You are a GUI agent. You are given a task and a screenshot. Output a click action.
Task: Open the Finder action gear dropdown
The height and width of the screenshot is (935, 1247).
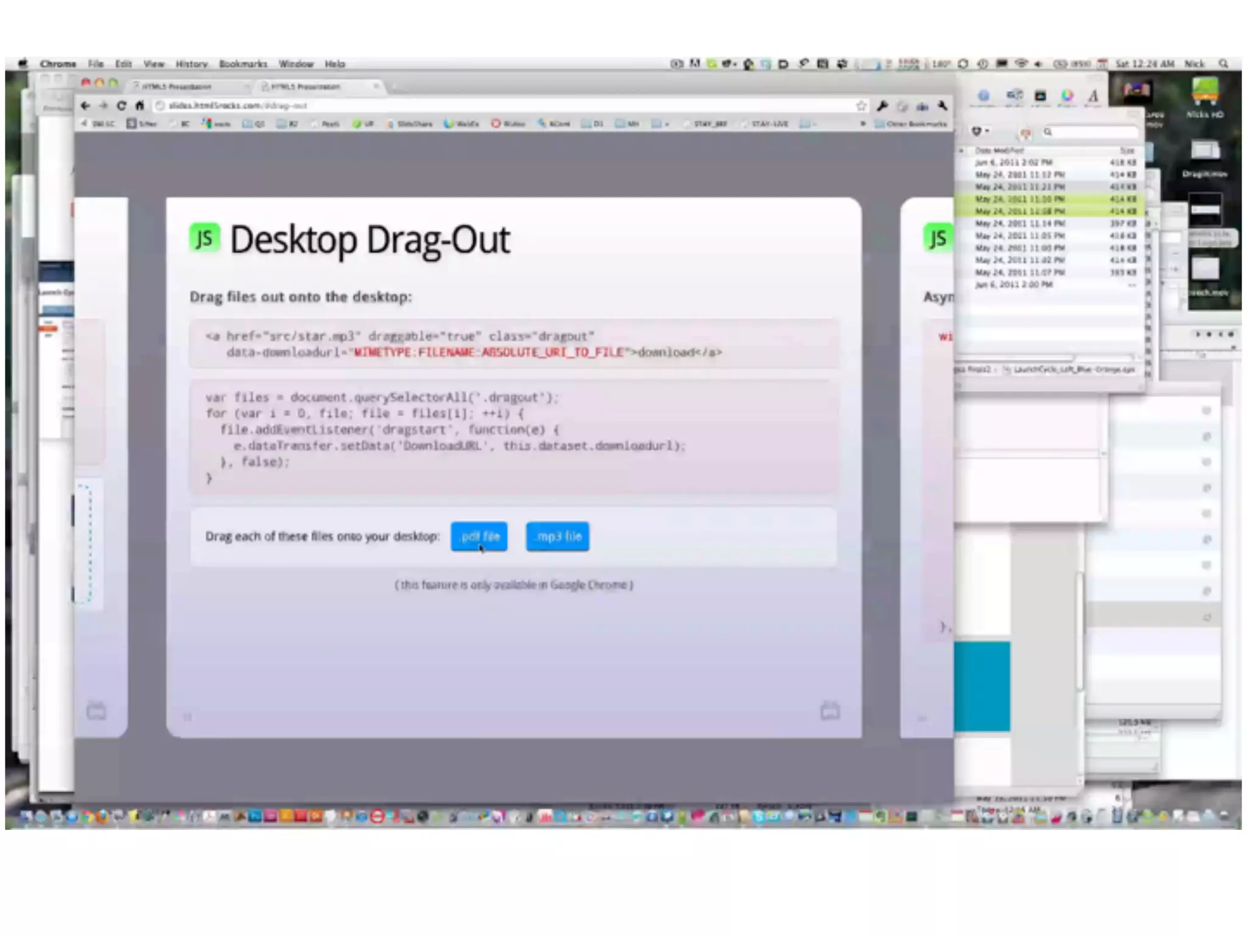tap(980, 131)
